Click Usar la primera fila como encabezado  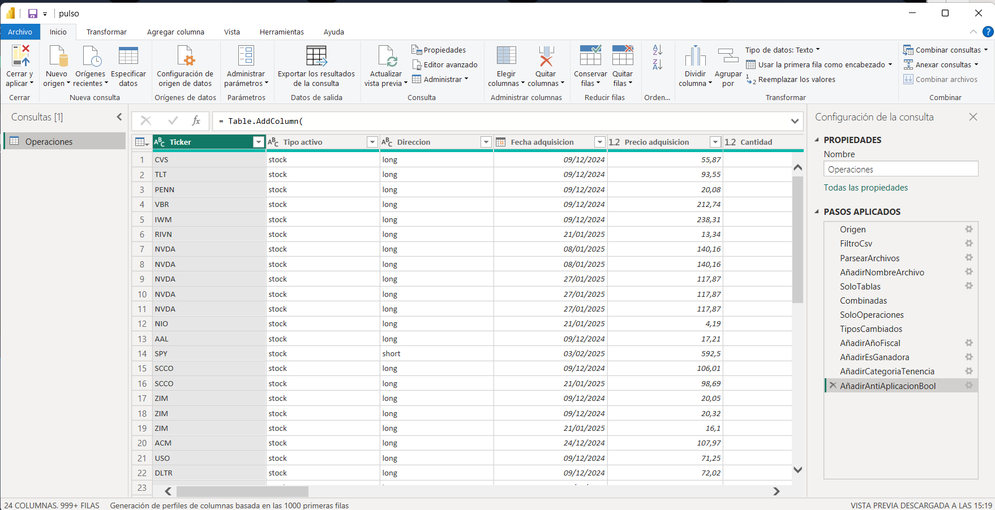(x=819, y=64)
